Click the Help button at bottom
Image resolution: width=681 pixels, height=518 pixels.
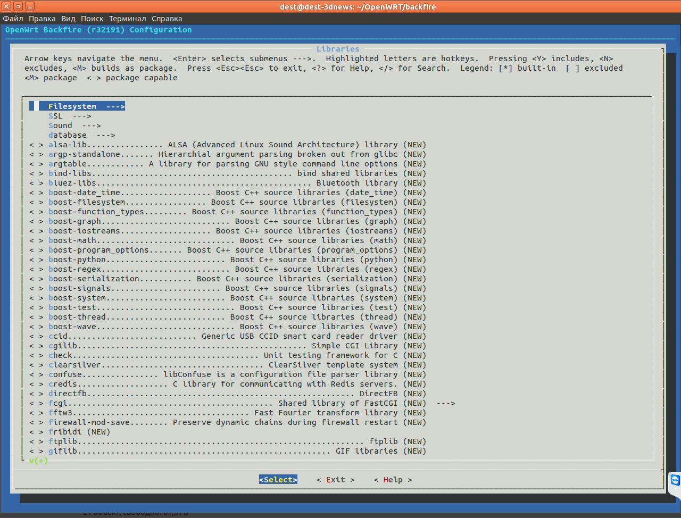pos(393,480)
